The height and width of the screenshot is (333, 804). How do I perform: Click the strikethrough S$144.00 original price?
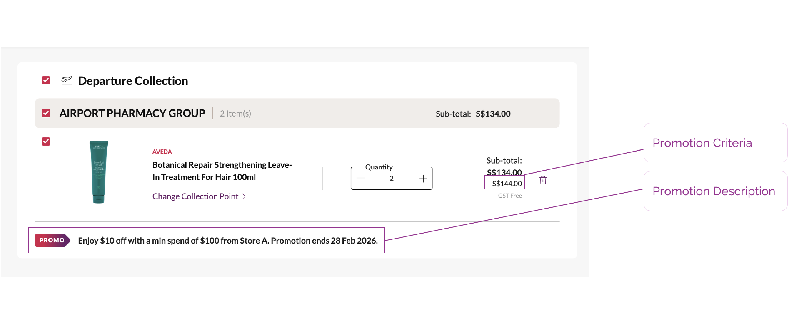tap(507, 184)
